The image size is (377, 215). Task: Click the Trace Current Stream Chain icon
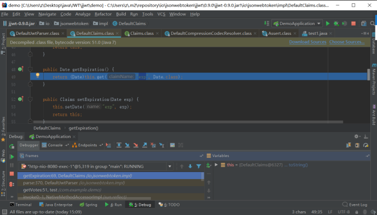(x=181, y=145)
